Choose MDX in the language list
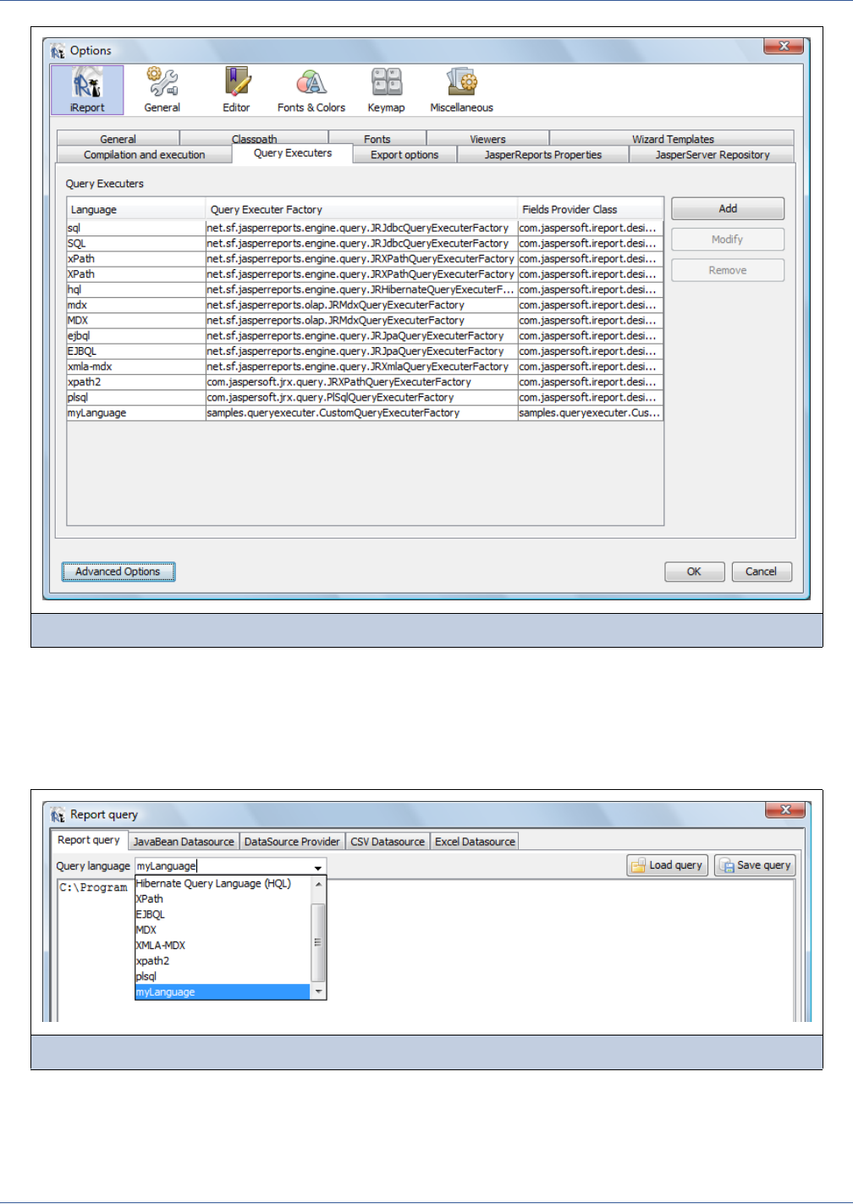 click(x=223, y=930)
